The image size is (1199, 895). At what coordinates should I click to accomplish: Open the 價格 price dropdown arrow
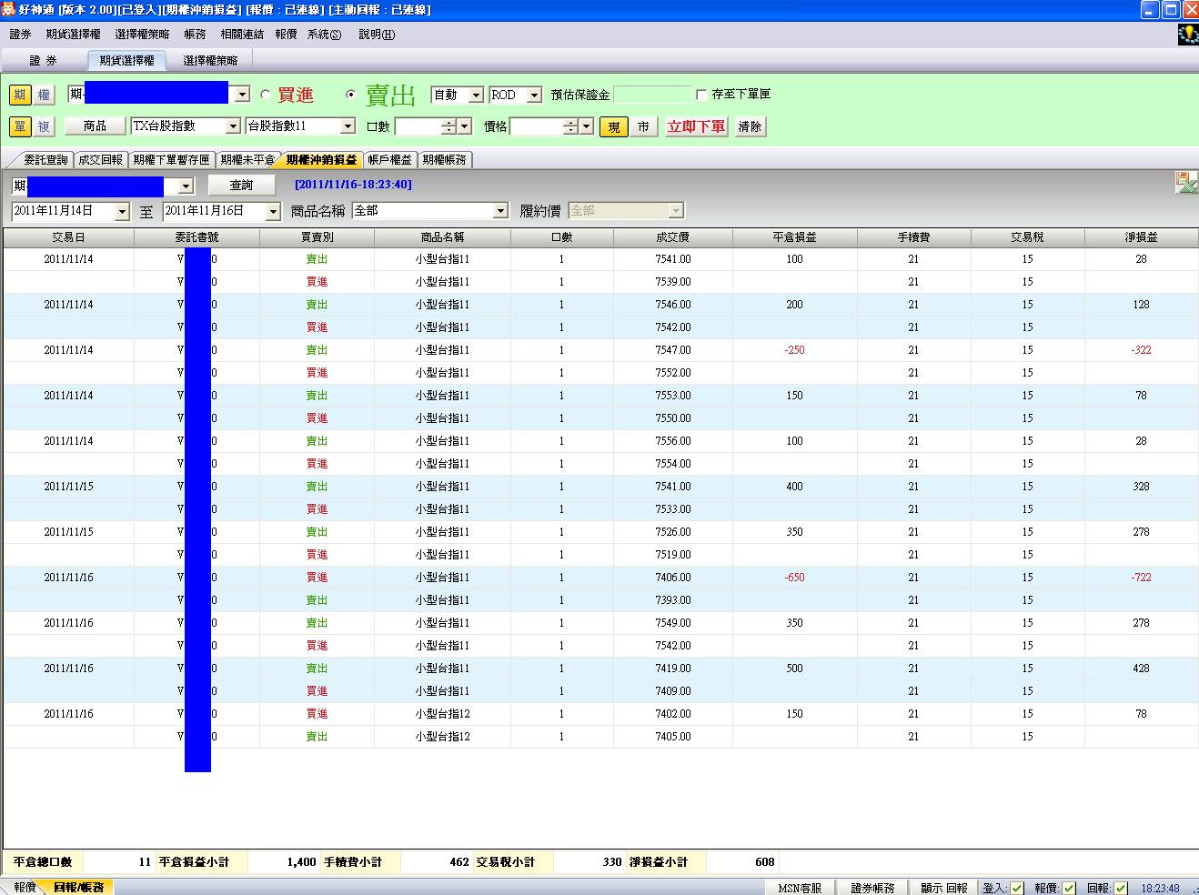click(x=587, y=126)
